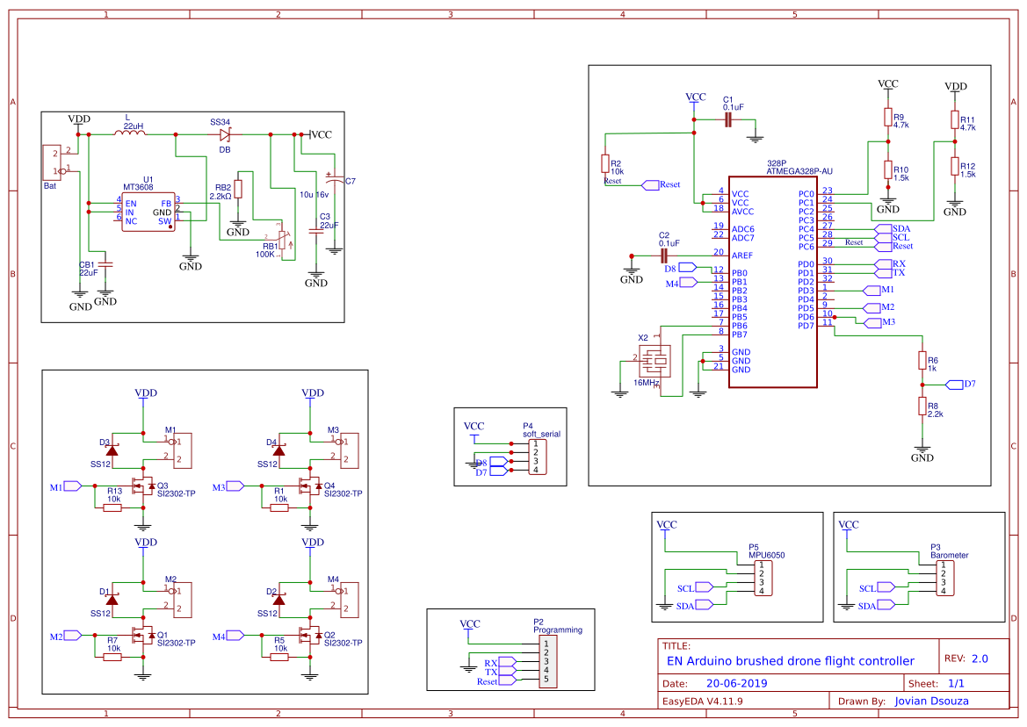Select the 22uH inductor L symbol
This screenshot has height=727, width=1027.
(129, 134)
